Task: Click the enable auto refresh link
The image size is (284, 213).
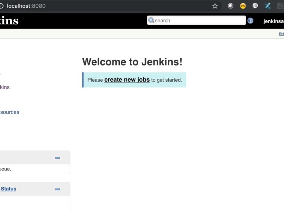Action: (281, 34)
